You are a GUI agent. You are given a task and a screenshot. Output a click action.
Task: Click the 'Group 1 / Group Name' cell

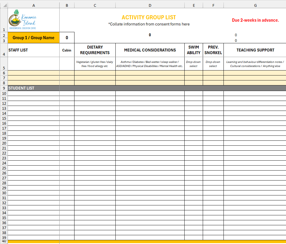coord(34,38)
